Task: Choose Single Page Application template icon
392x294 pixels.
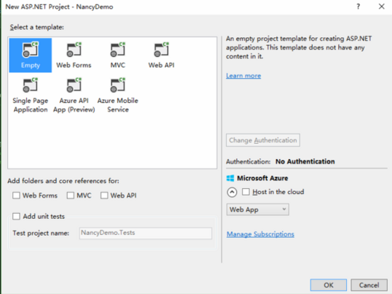Action: pyautogui.click(x=31, y=85)
